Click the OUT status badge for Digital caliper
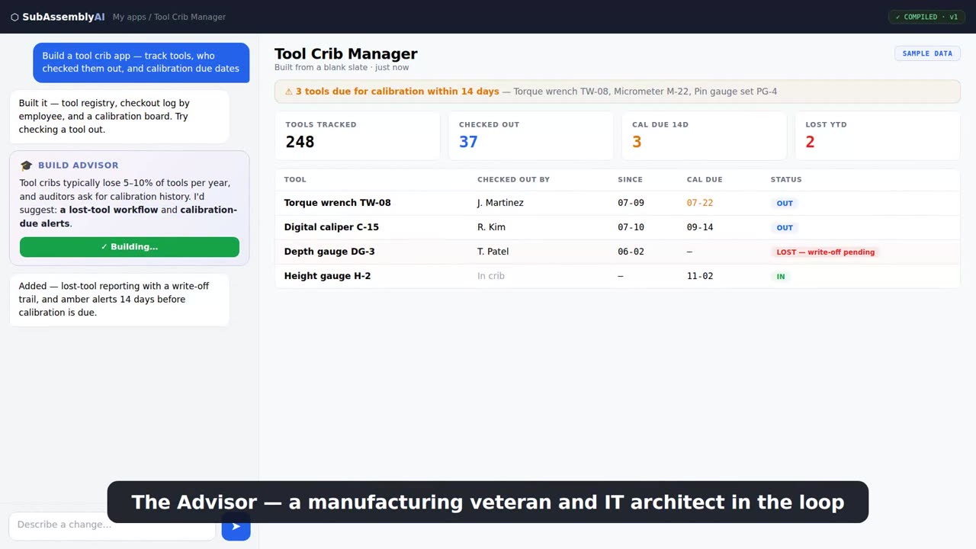This screenshot has height=549, width=976. pyautogui.click(x=785, y=228)
